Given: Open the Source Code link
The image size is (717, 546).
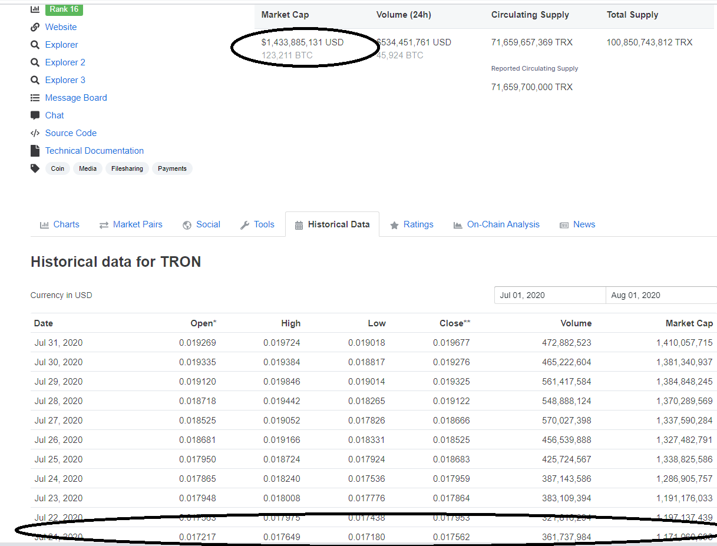Looking at the screenshot, I should coord(71,133).
